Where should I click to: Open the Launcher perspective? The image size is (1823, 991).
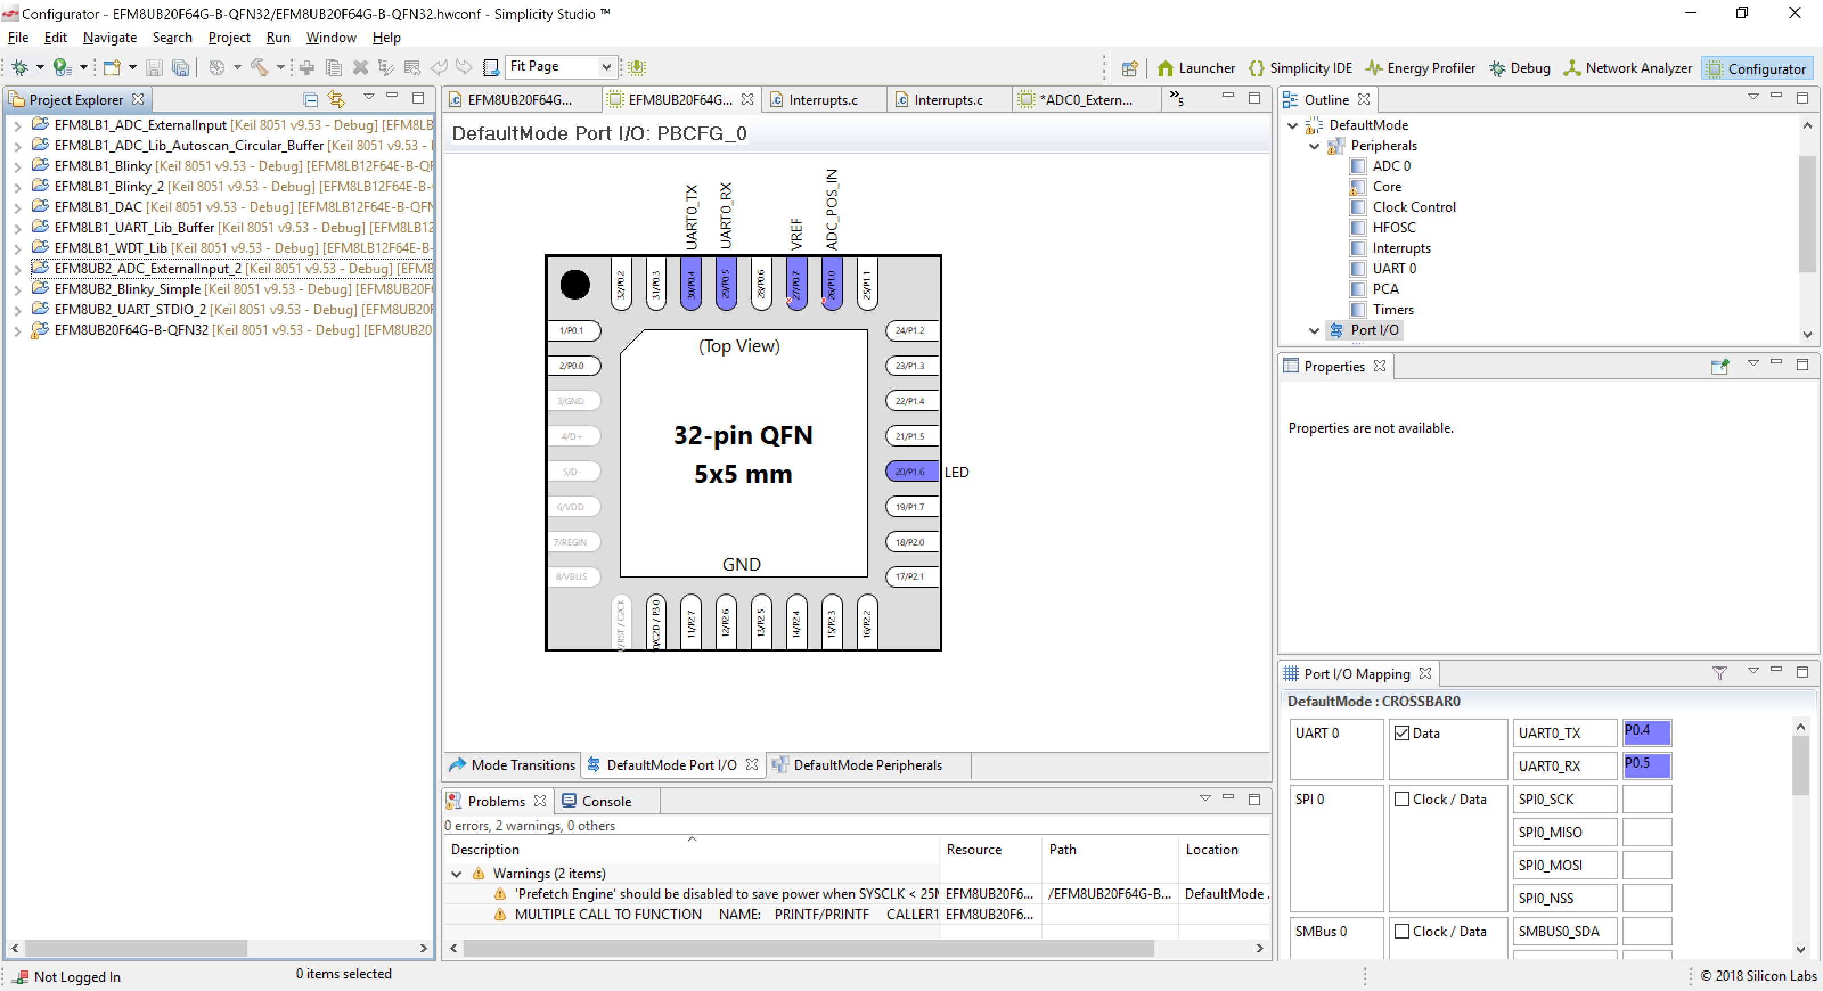(x=1196, y=68)
